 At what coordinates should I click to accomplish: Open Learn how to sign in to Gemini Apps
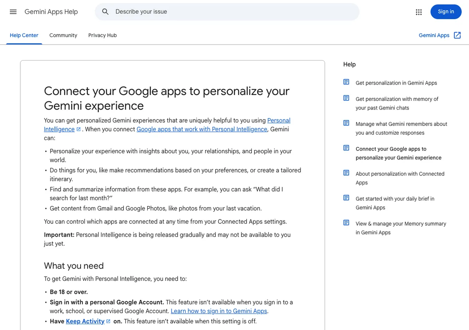tap(219, 311)
